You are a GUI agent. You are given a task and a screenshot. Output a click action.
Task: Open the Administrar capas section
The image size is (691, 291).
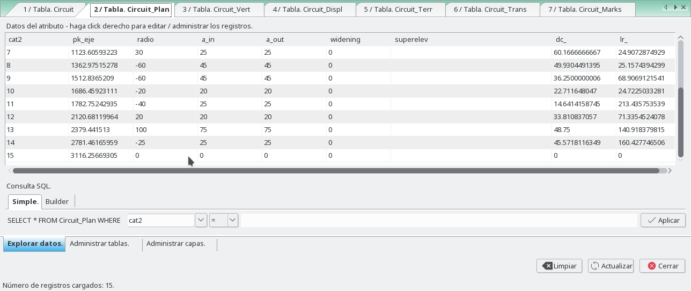click(176, 244)
